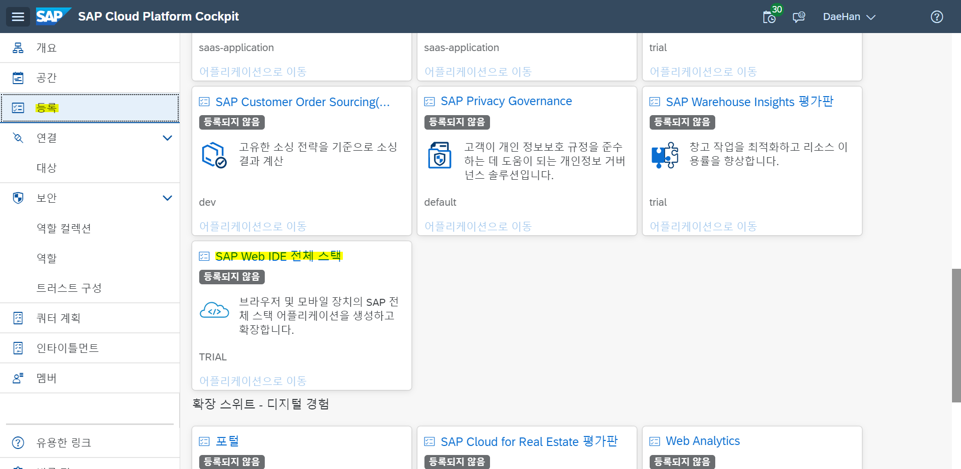Select 역할 in the side navigation
This screenshot has width=961, height=469.
click(x=90, y=258)
